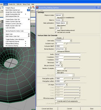Open the Bake to dropdown
This screenshot has width=101, height=110.
(59, 20)
